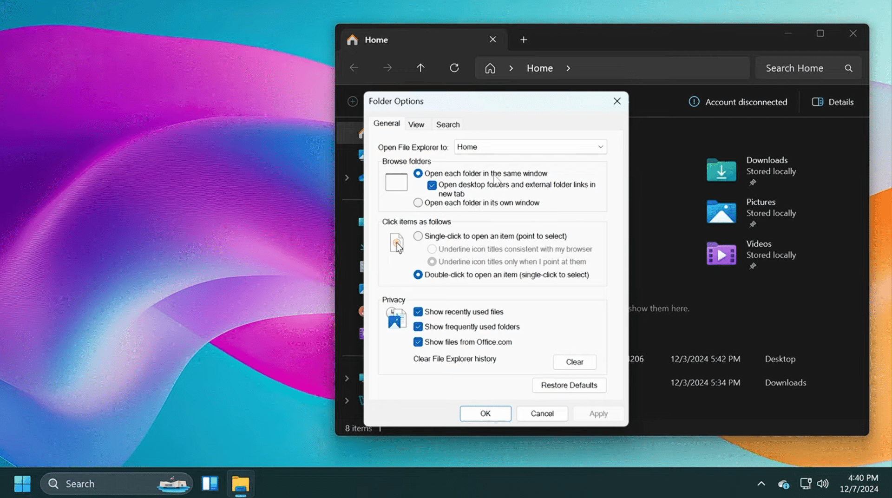The image size is (892, 498).
Task: Toggle the Details pane icon
Action: [x=817, y=102]
